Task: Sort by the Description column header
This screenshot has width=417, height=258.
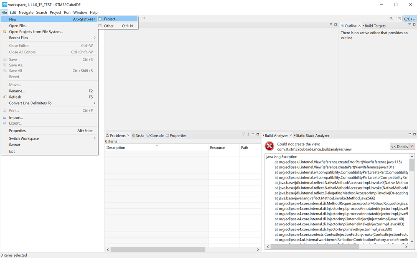Action: 157,148
